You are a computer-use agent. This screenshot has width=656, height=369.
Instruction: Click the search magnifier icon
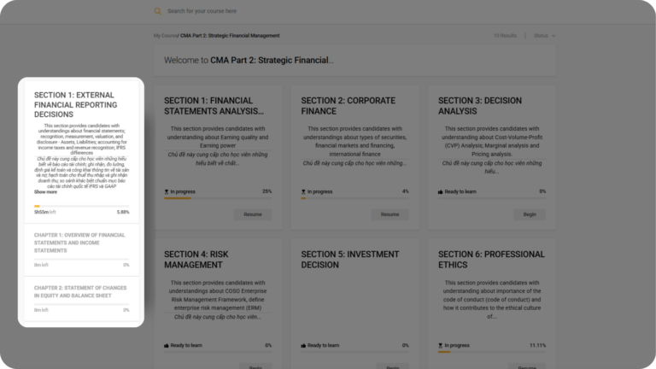[x=157, y=11]
